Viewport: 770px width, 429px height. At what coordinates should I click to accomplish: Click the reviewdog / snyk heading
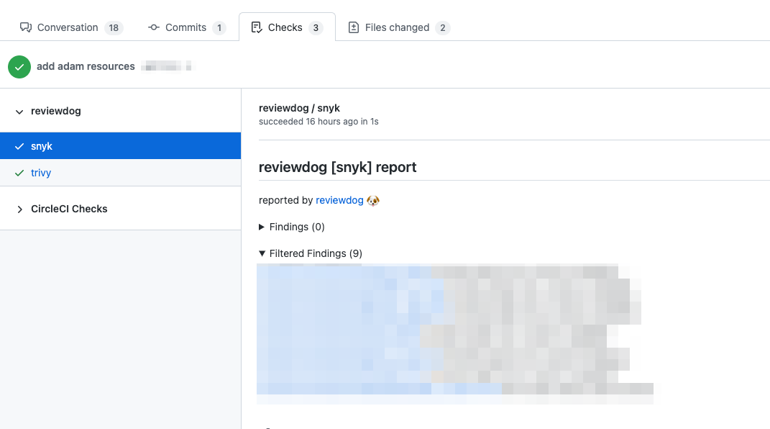click(x=299, y=108)
